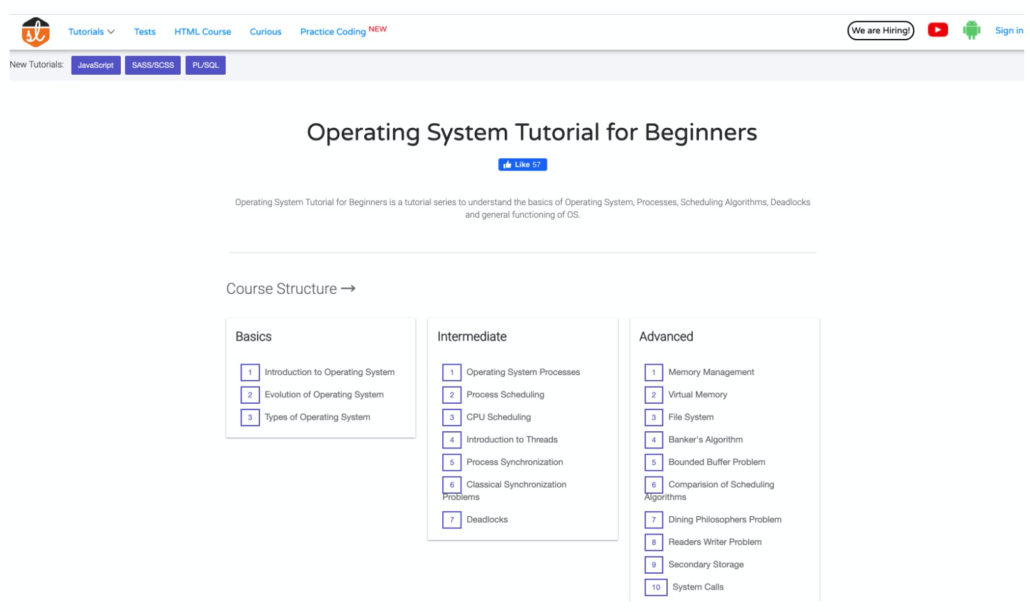Screen dimensions: 1030x612
Task: Click the Advanced section heading
Action: click(x=666, y=337)
